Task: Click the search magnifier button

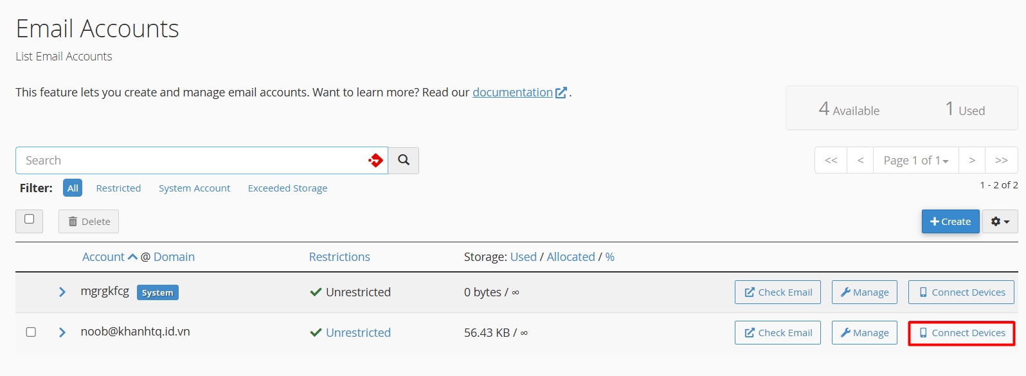Action: (x=404, y=160)
